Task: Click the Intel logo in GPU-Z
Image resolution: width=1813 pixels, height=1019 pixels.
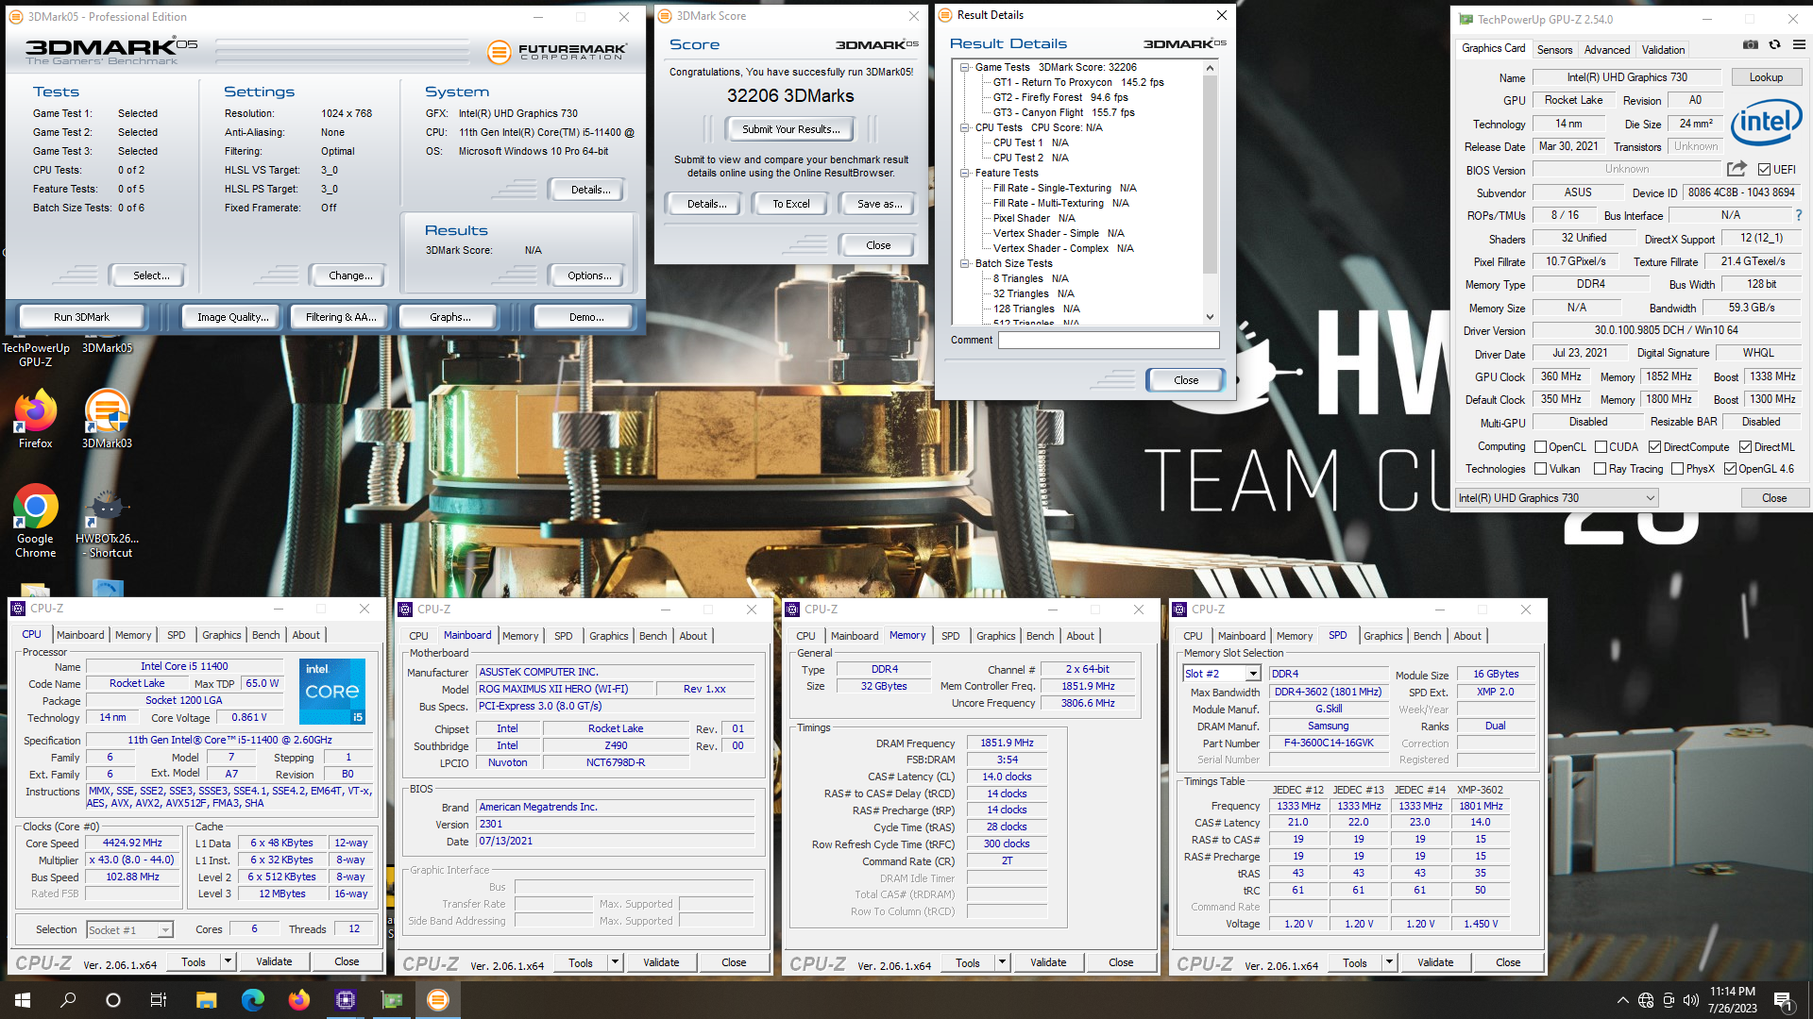Action: pyautogui.click(x=1766, y=123)
